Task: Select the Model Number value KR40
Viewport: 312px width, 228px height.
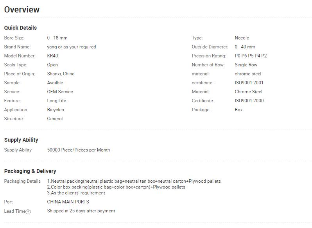Action: point(52,56)
